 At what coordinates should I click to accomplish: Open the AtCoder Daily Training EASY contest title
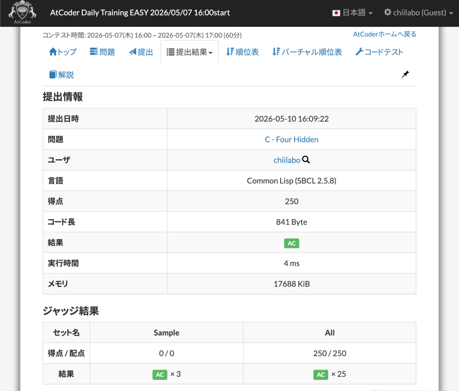140,13
